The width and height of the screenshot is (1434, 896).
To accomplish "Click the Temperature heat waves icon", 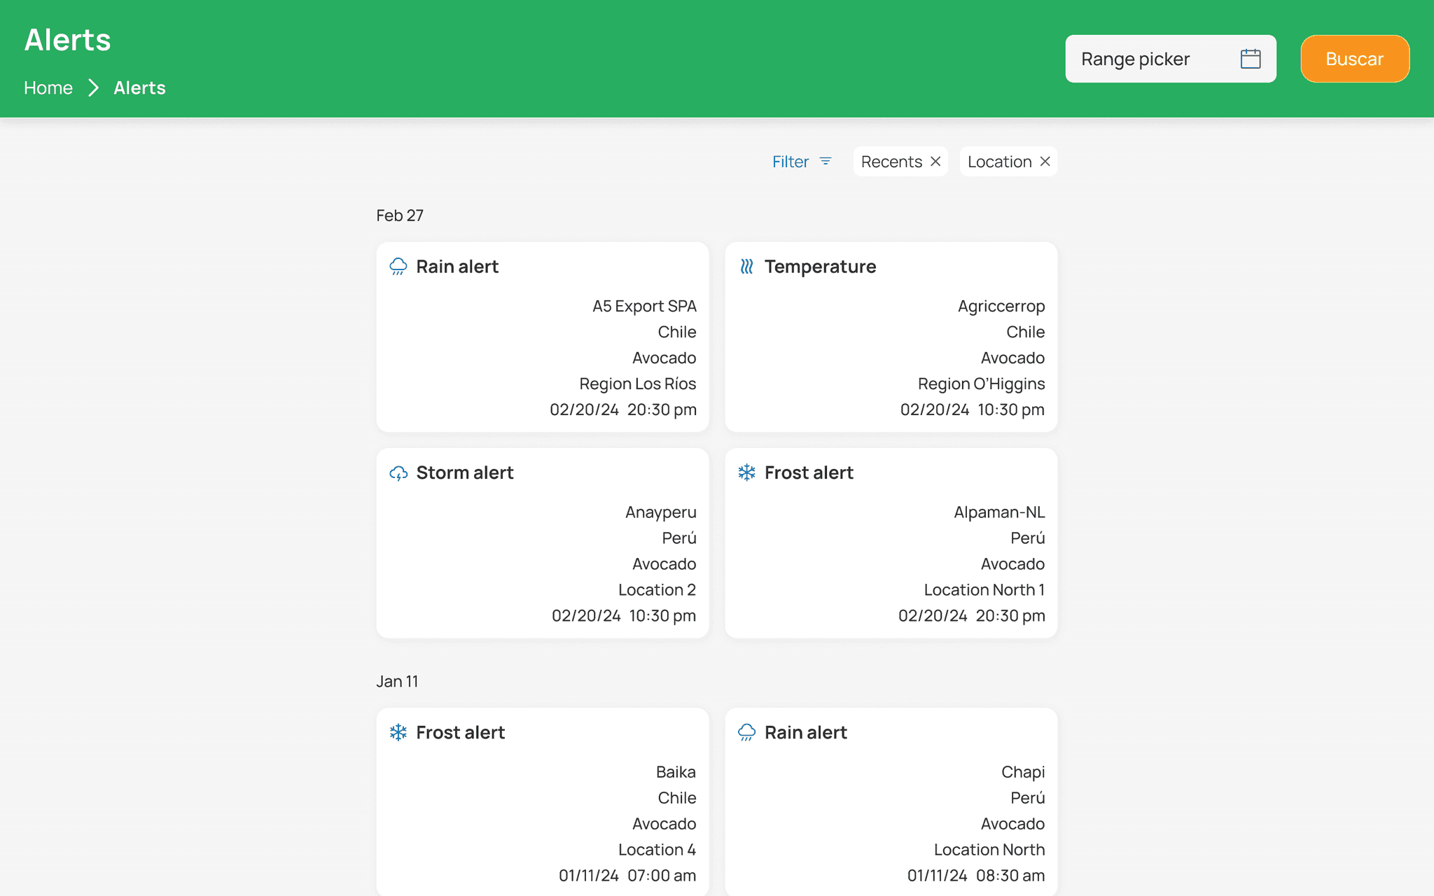I will (746, 267).
